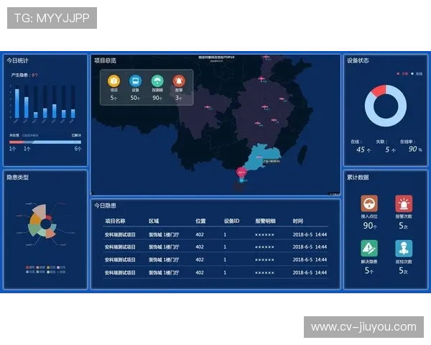
Task: Click the 未处理 to 已解决 progress bar
Action: tap(45, 142)
